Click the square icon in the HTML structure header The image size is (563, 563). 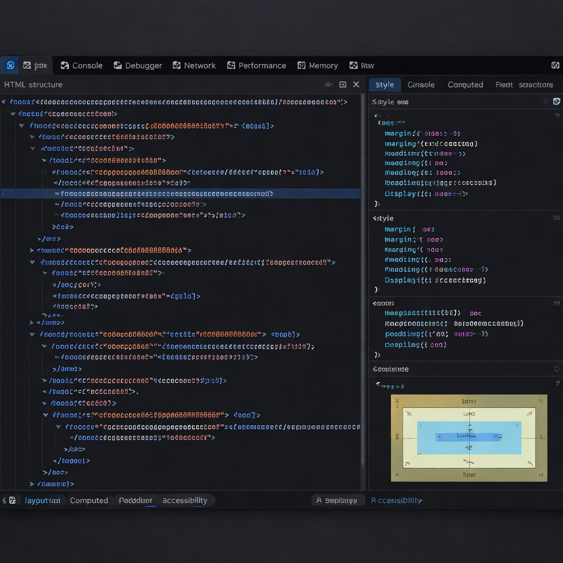point(343,85)
